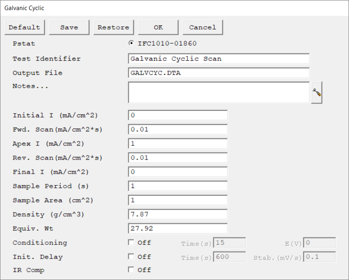Image resolution: width=349 pixels, height=280 pixels.
Task: Click the Galvanic Cyclic window title
Action: [24, 8]
